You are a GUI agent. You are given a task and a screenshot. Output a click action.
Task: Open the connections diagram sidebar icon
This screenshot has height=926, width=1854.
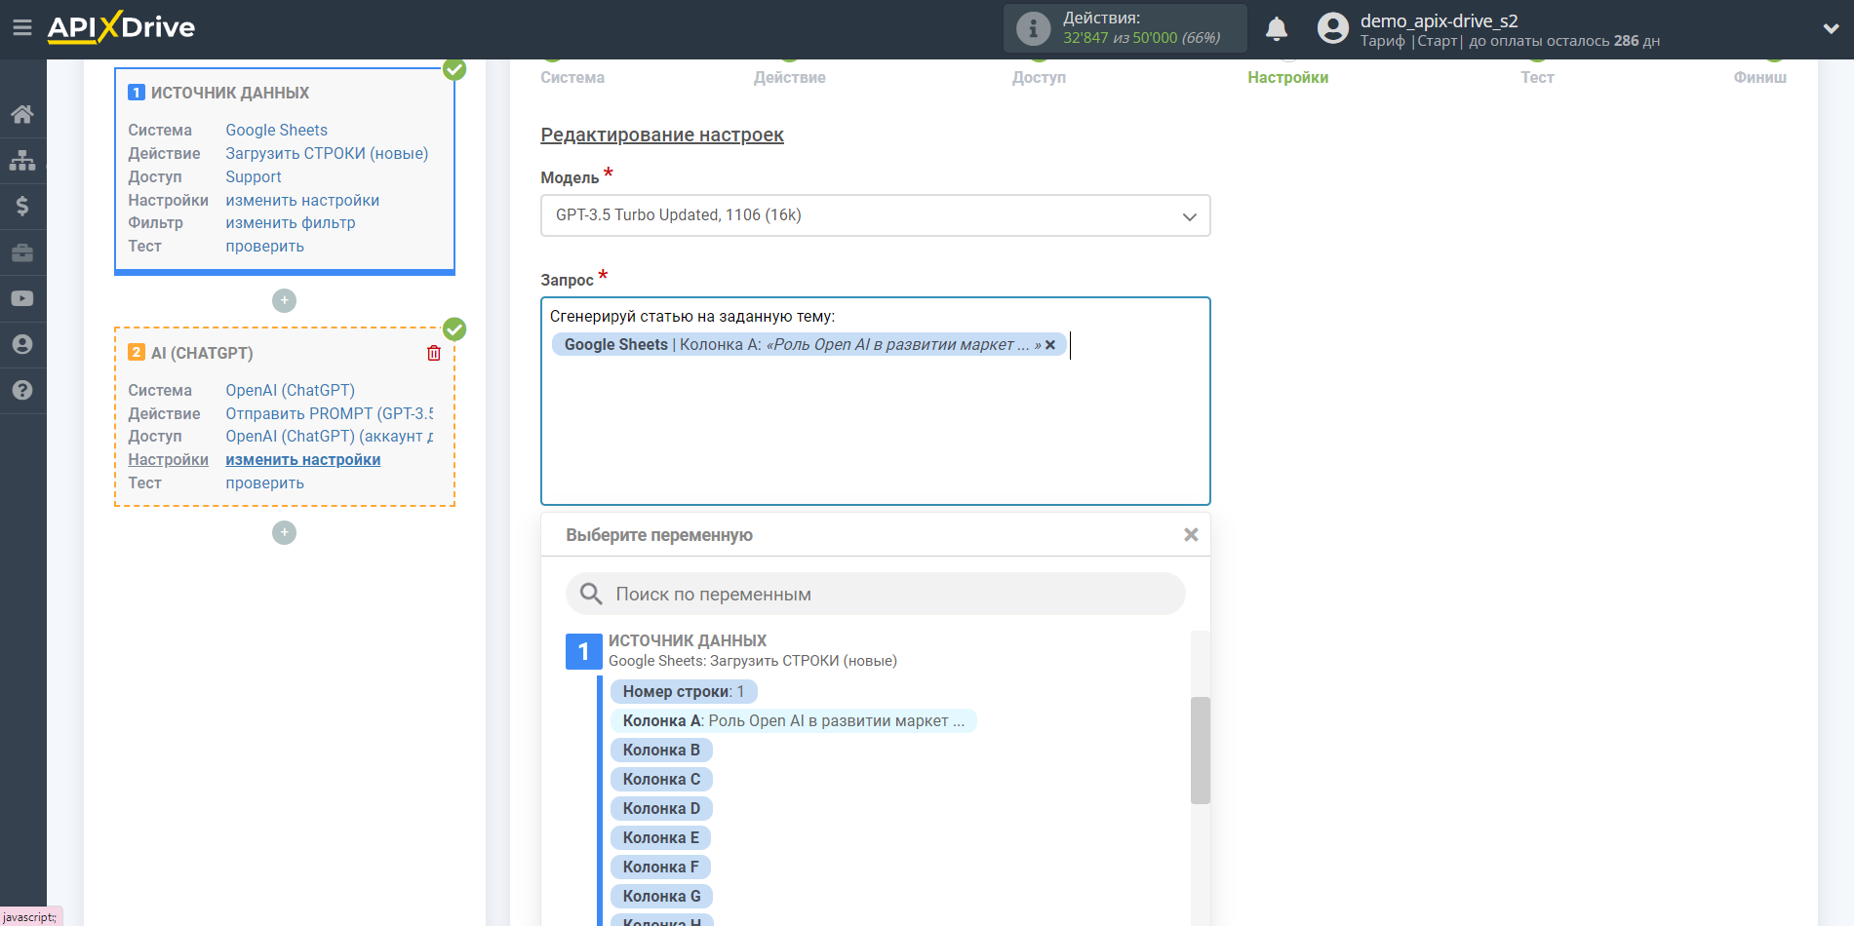(x=22, y=160)
